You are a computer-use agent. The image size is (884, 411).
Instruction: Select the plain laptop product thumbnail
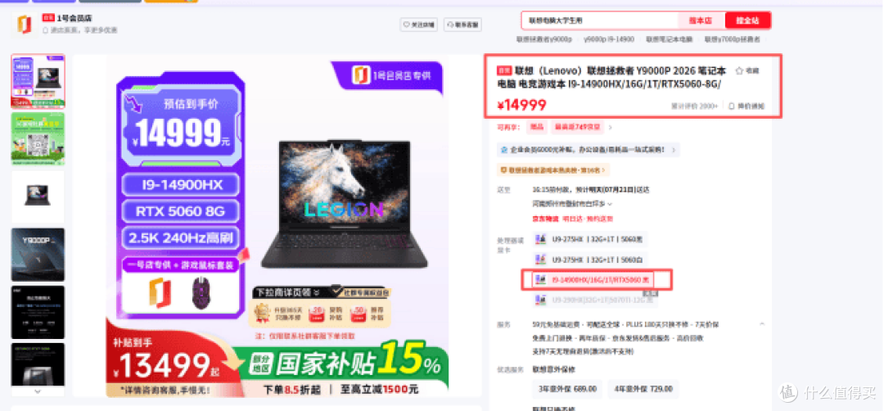(38, 196)
